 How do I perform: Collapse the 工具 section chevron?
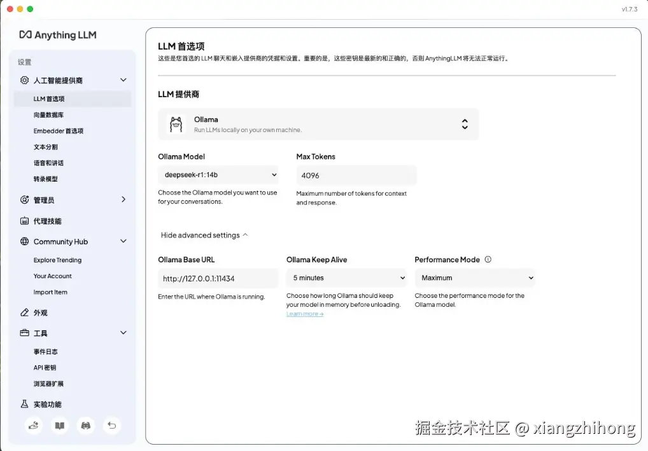pyautogui.click(x=123, y=333)
